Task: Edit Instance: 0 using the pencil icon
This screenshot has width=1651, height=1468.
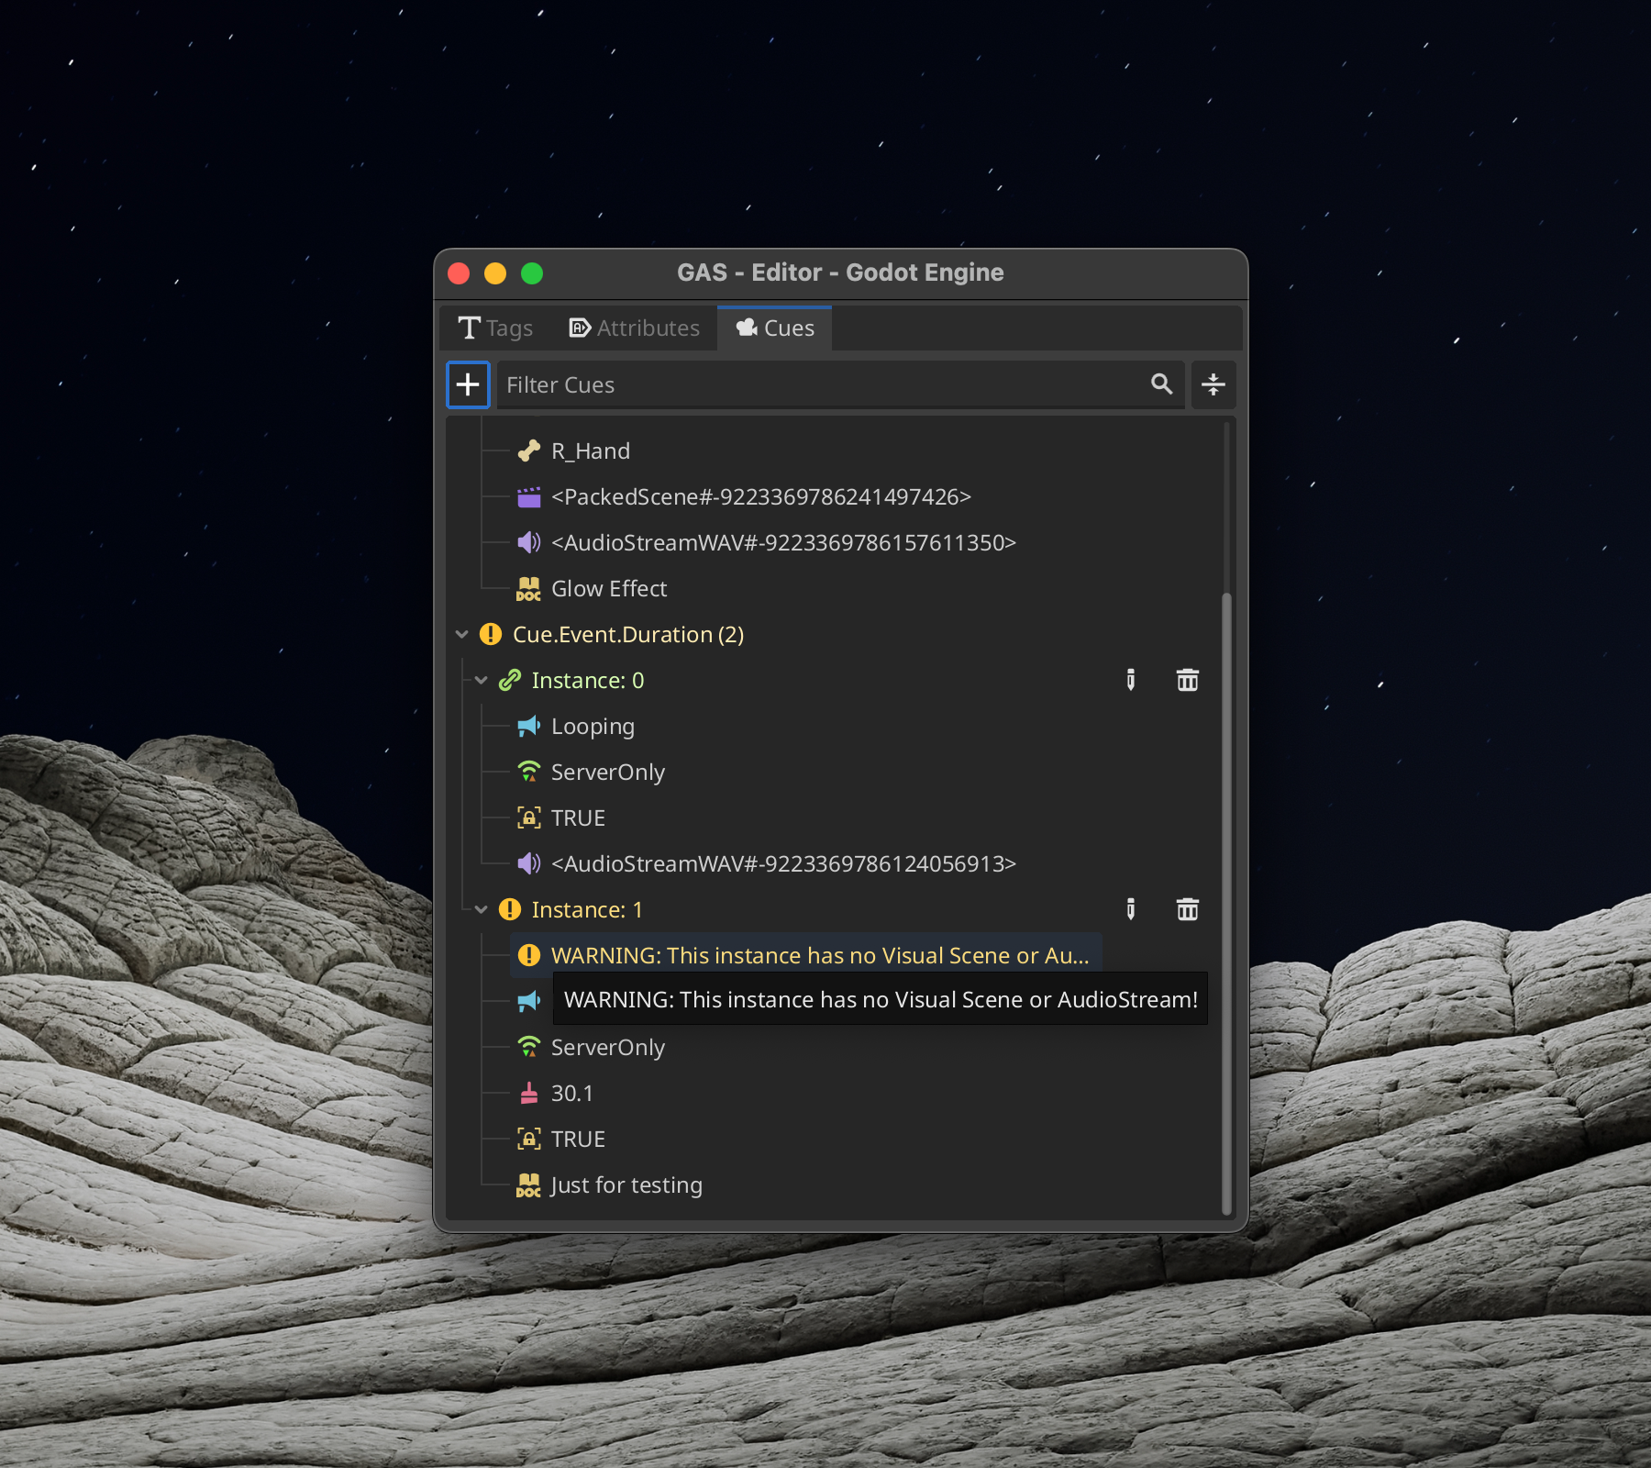Action: point(1131,680)
